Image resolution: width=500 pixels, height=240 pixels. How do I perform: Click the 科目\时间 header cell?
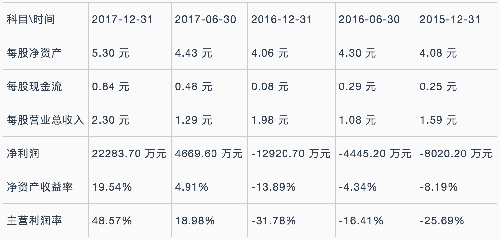pos(31,19)
